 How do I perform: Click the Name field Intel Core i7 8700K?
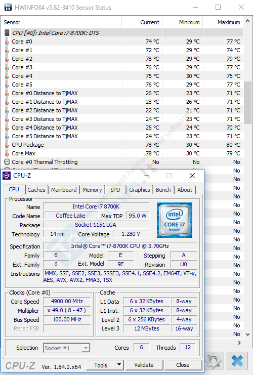click(x=96, y=206)
